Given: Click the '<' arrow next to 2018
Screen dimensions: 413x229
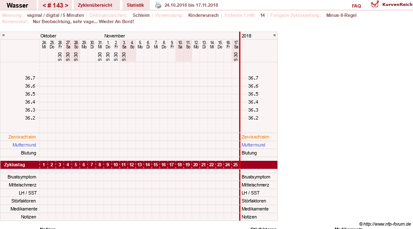Looking at the screenshot, I should click(x=274, y=35).
